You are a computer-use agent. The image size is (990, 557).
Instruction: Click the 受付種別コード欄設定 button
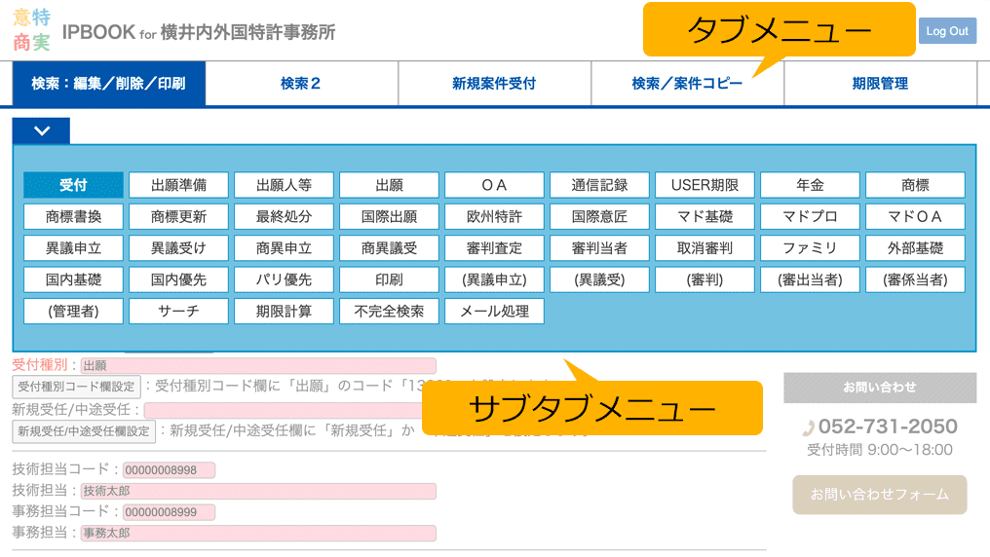[76, 387]
